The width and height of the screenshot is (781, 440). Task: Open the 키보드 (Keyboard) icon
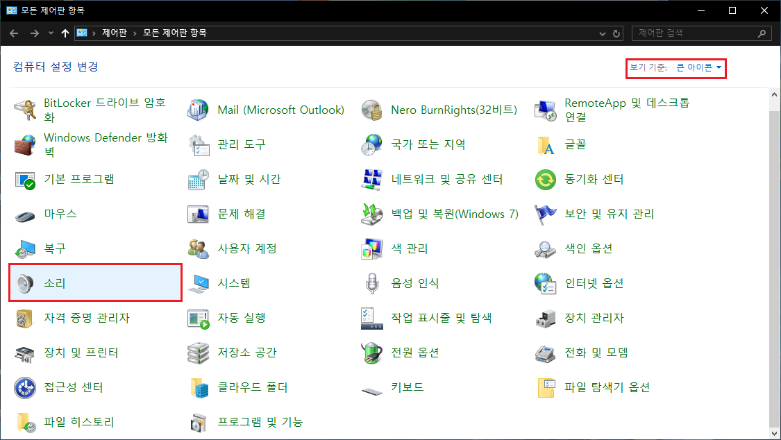tap(373, 387)
